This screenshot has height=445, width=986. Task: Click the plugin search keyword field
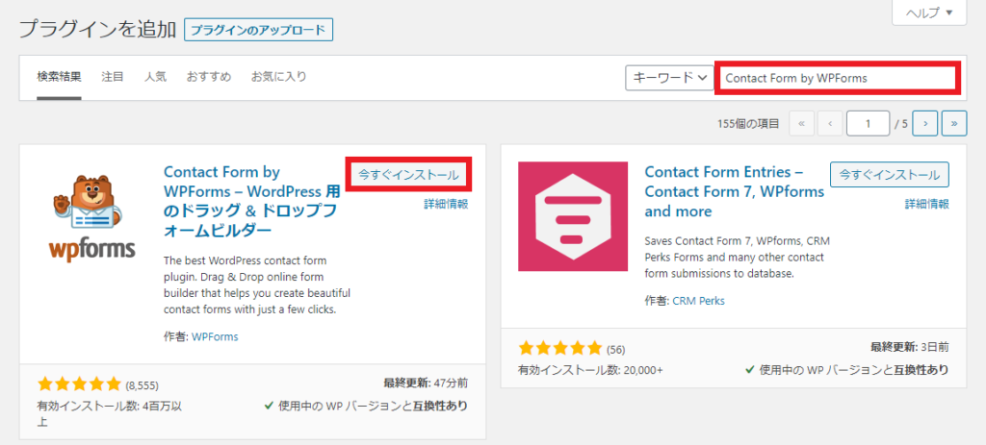point(837,78)
